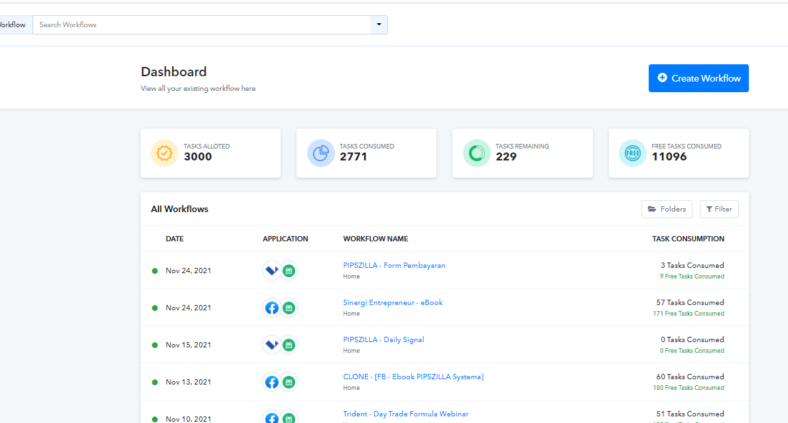Screen dimensions: 788x423
Task: Open the Filter button
Action: click(x=719, y=209)
